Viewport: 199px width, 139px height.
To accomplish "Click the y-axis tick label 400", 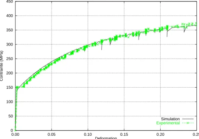I will pos(10,16).
